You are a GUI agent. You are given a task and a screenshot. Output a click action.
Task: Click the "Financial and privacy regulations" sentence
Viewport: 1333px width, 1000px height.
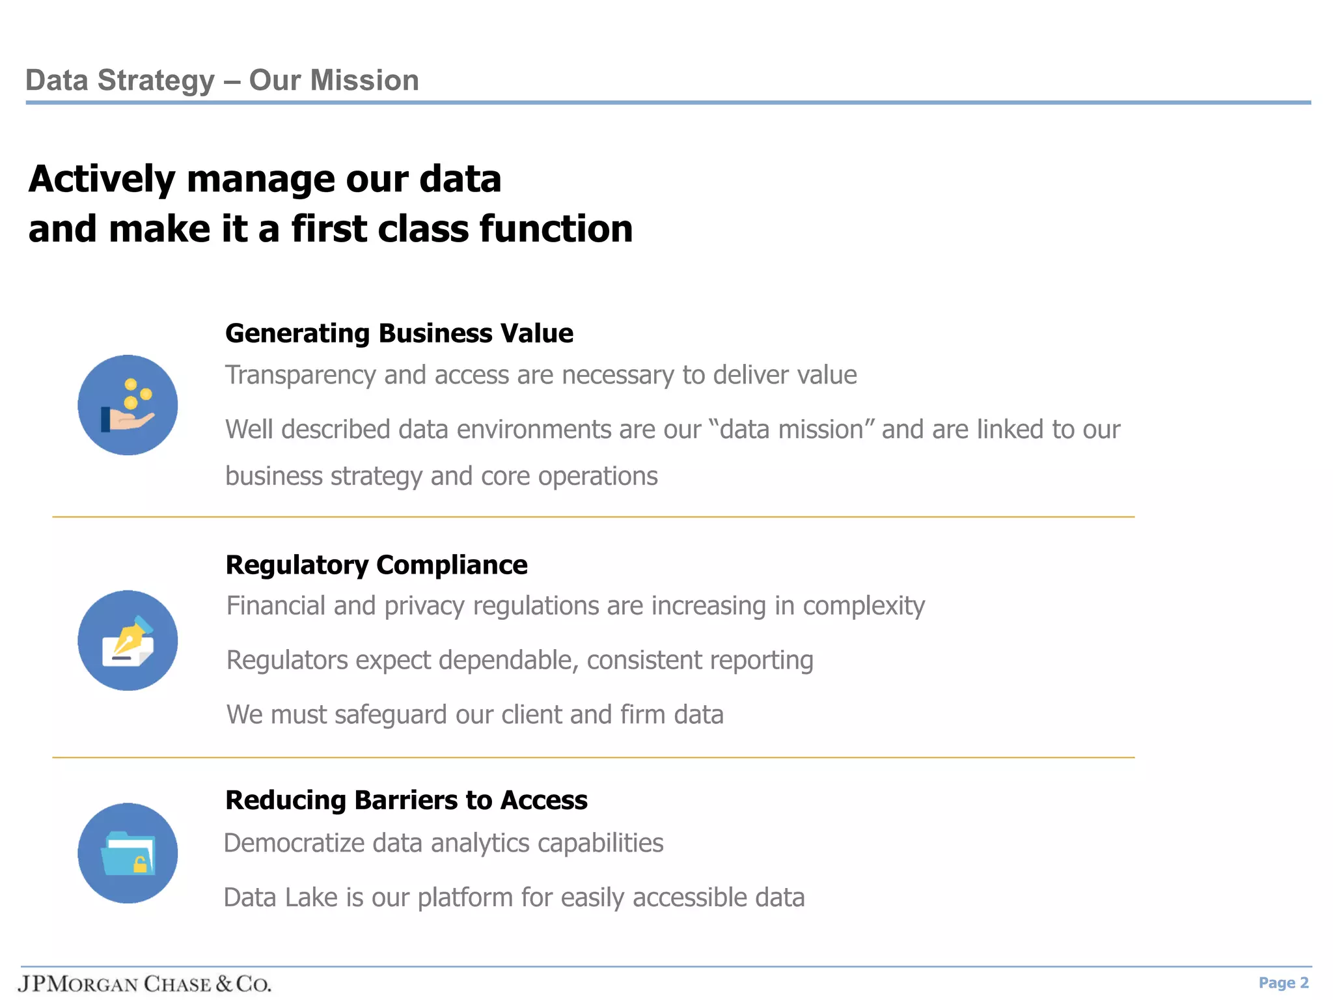pyautogui.click(x=575, y=606)
